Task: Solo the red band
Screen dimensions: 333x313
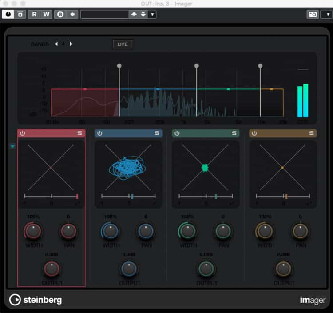Action: point(79,133)
